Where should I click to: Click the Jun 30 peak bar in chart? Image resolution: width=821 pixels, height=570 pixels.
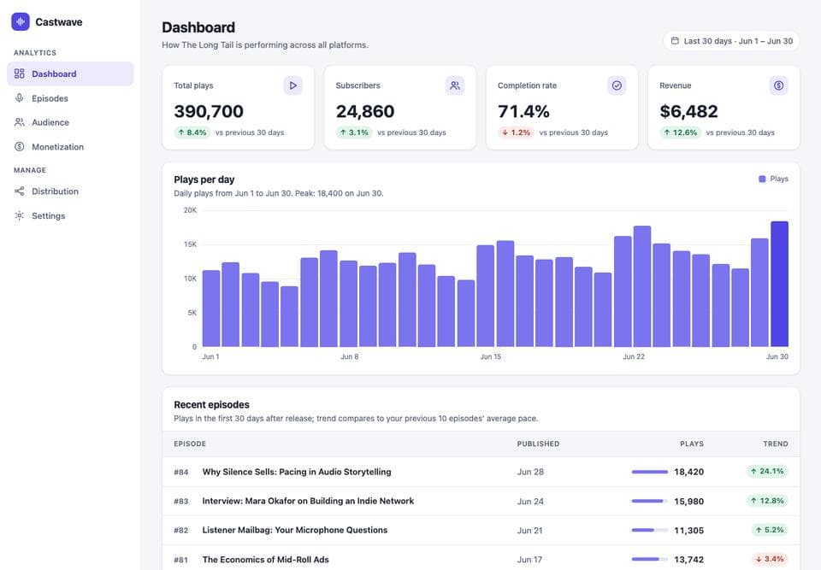click(779, 284)
